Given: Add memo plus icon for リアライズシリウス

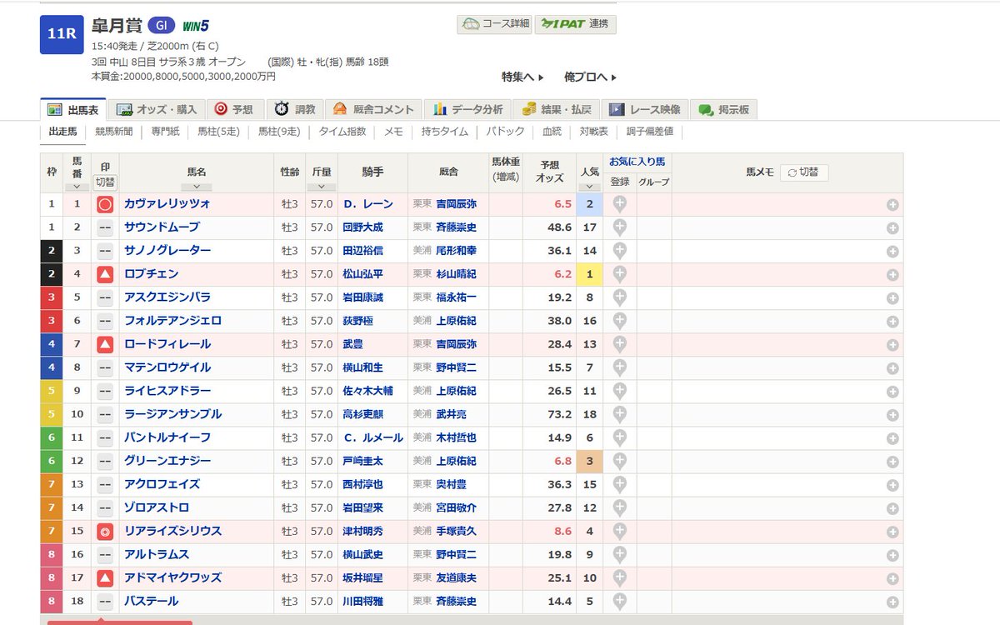Looking at the screenshot, I should 892,532.
